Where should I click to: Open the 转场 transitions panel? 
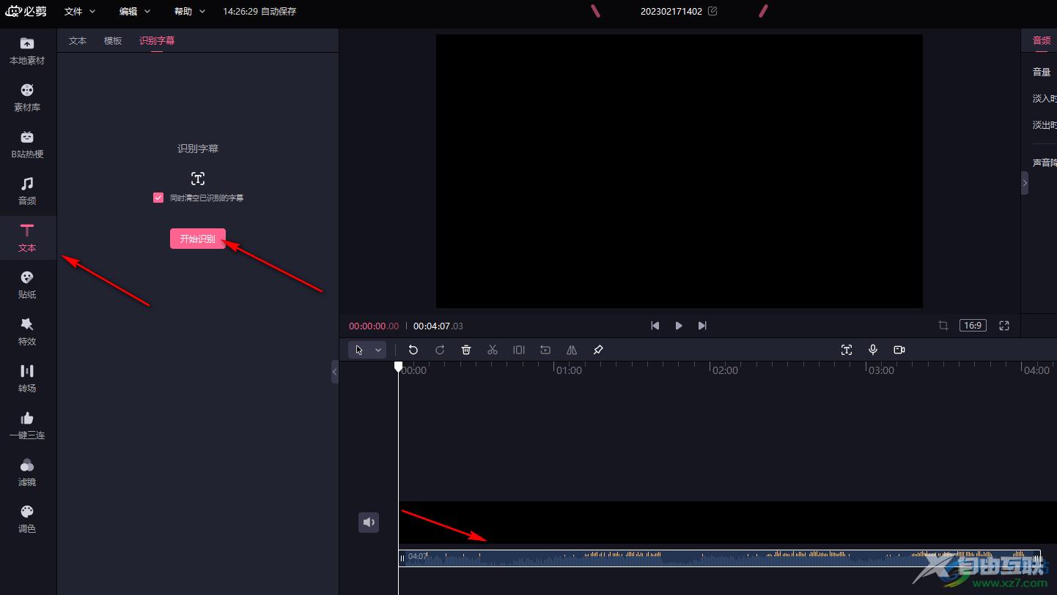coord(27,379)
